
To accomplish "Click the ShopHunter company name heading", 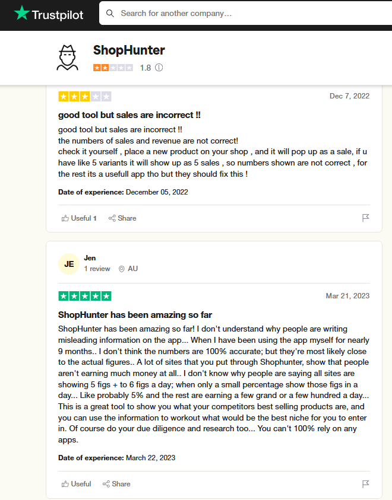I will [129, 50].
